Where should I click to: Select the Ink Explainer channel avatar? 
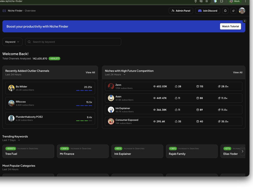pyautogui.click(x=111, y=110)
